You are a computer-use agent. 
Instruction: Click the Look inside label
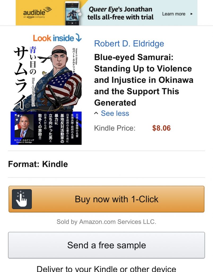coord(53,38)
